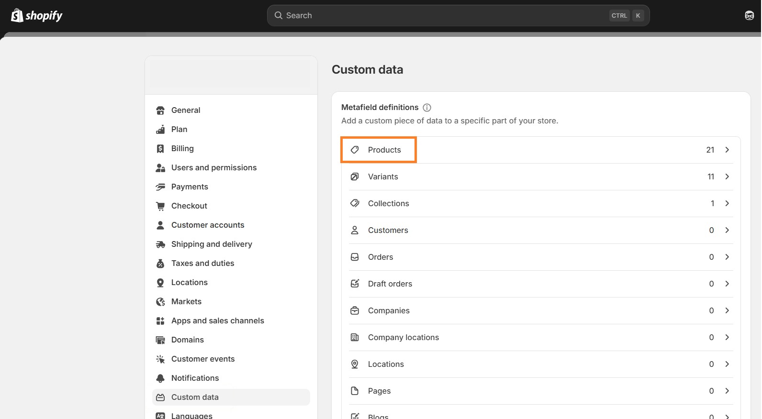Click the Orders inbox icon
762x419 pixels.
(355, 257)
